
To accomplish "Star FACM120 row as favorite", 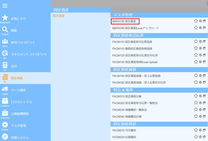I will pos(196,55).
